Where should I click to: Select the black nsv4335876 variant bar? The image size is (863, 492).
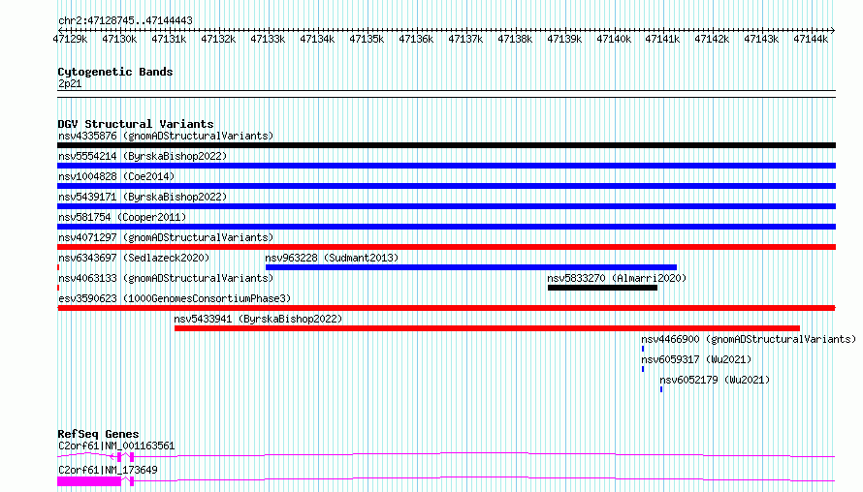446,145
